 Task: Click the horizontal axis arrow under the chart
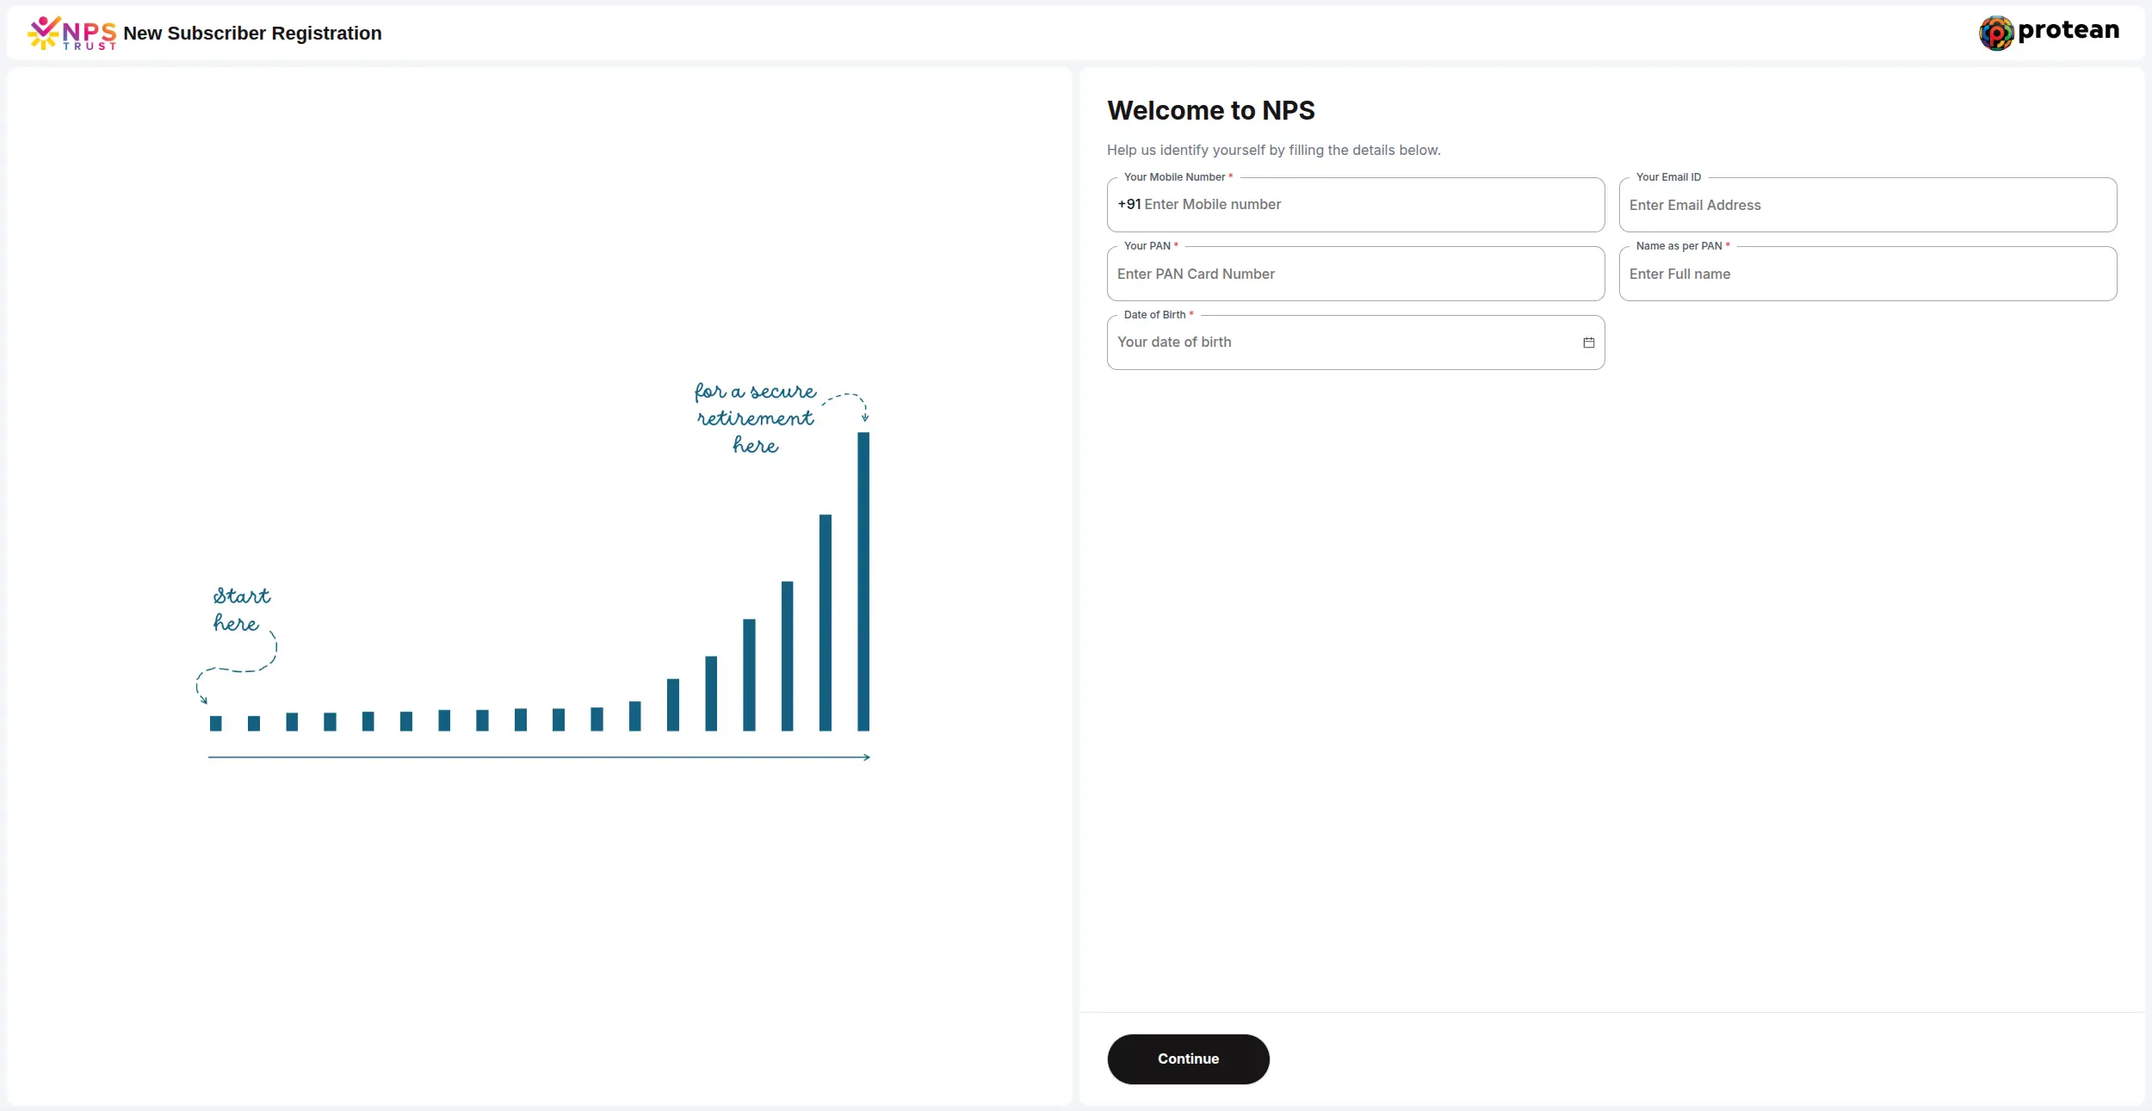pyautogui.click(x=539, y=757)
